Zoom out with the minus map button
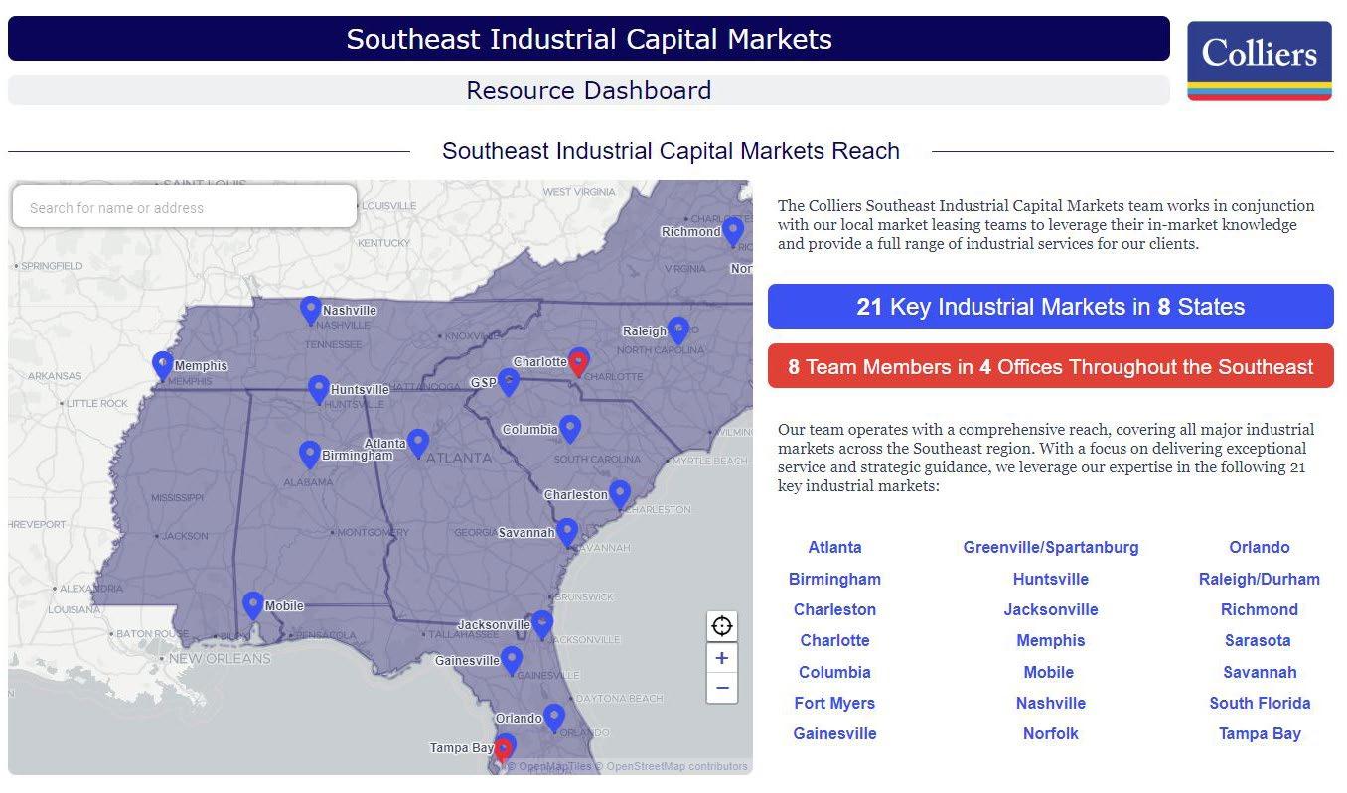1347x793 pixels. coord(722,688)
